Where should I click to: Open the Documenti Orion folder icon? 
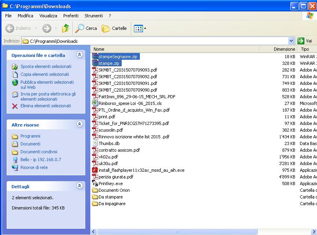pyautogui.click(x=95, y=190)
